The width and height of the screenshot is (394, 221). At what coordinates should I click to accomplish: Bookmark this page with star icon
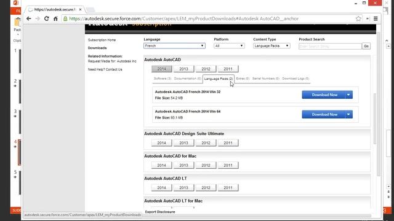click(358, 18)
